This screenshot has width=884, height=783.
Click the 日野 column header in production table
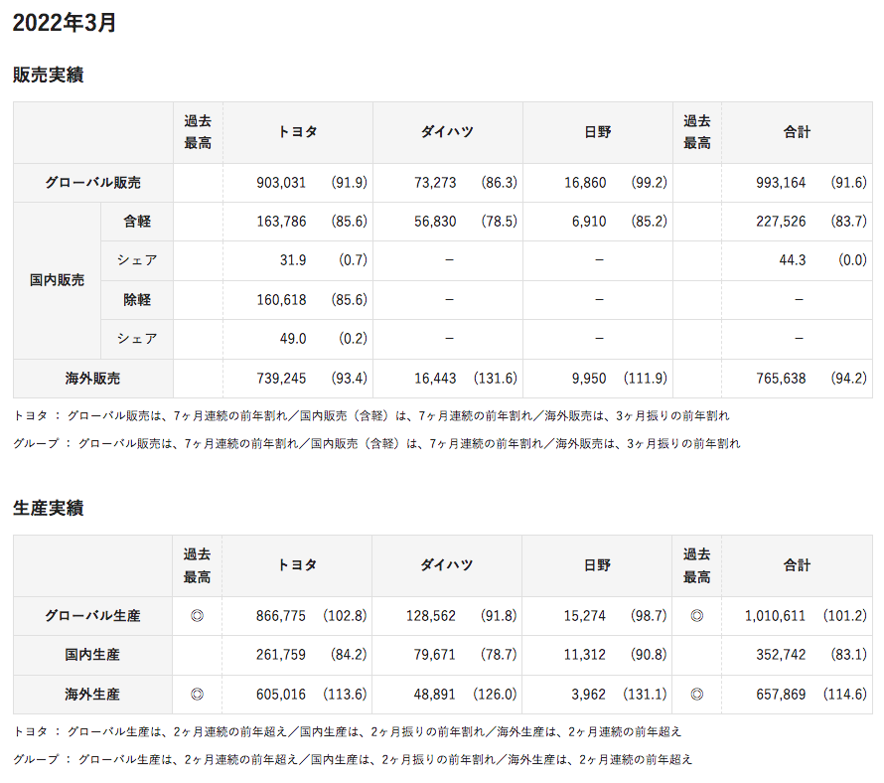click(597, 565)
